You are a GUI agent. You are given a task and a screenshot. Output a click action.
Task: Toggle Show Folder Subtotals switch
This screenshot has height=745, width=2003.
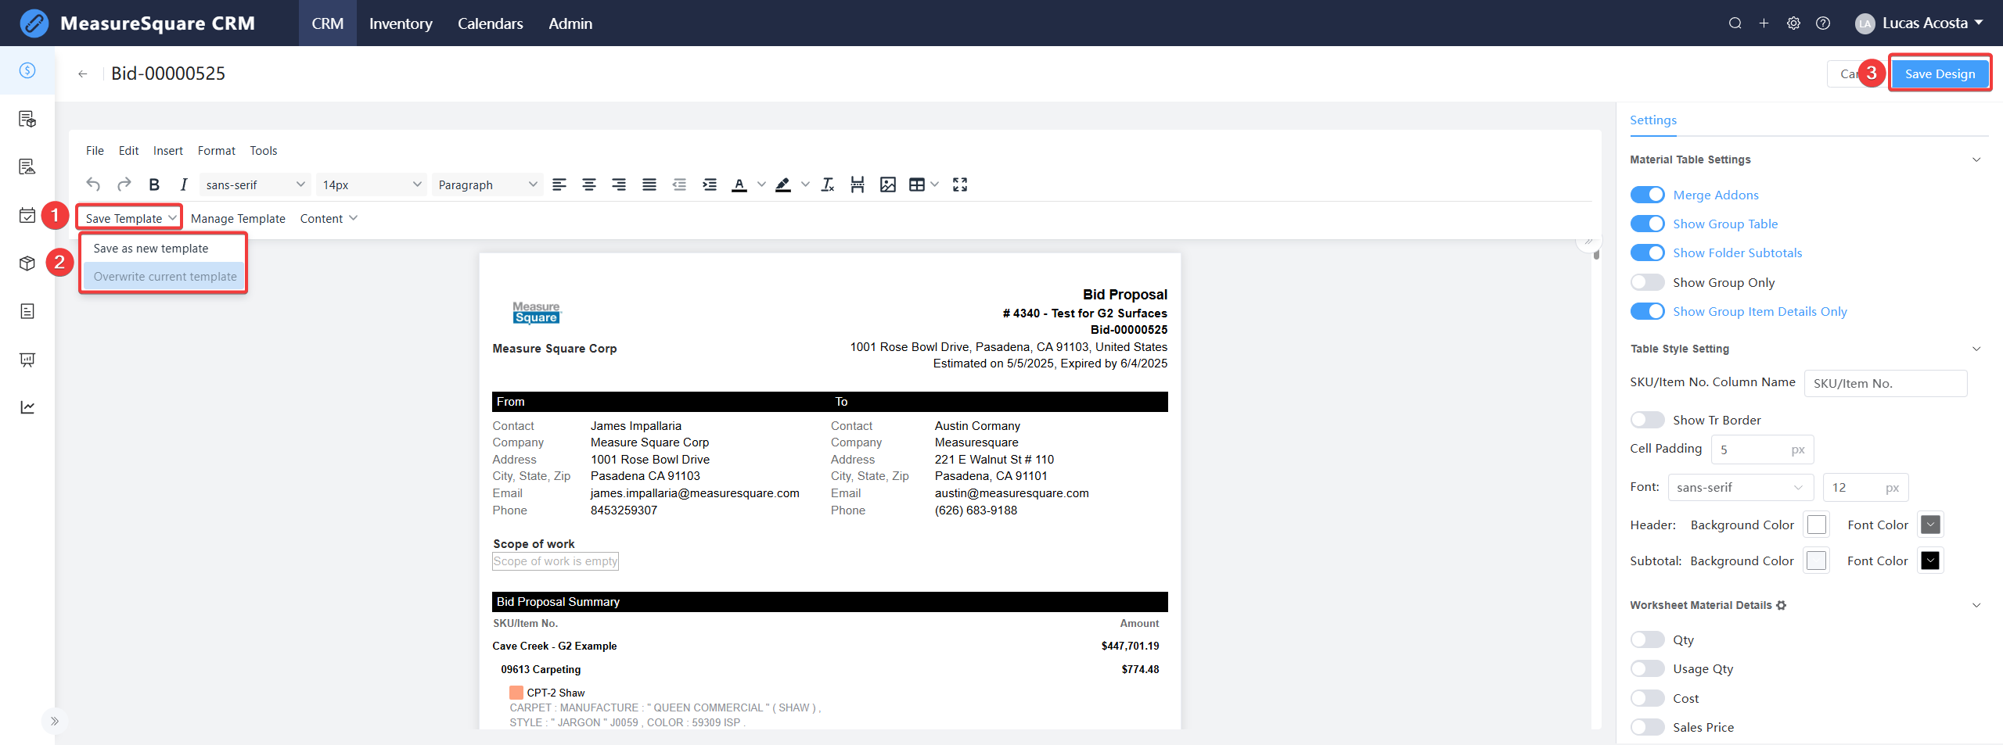tap(1647, 253)
